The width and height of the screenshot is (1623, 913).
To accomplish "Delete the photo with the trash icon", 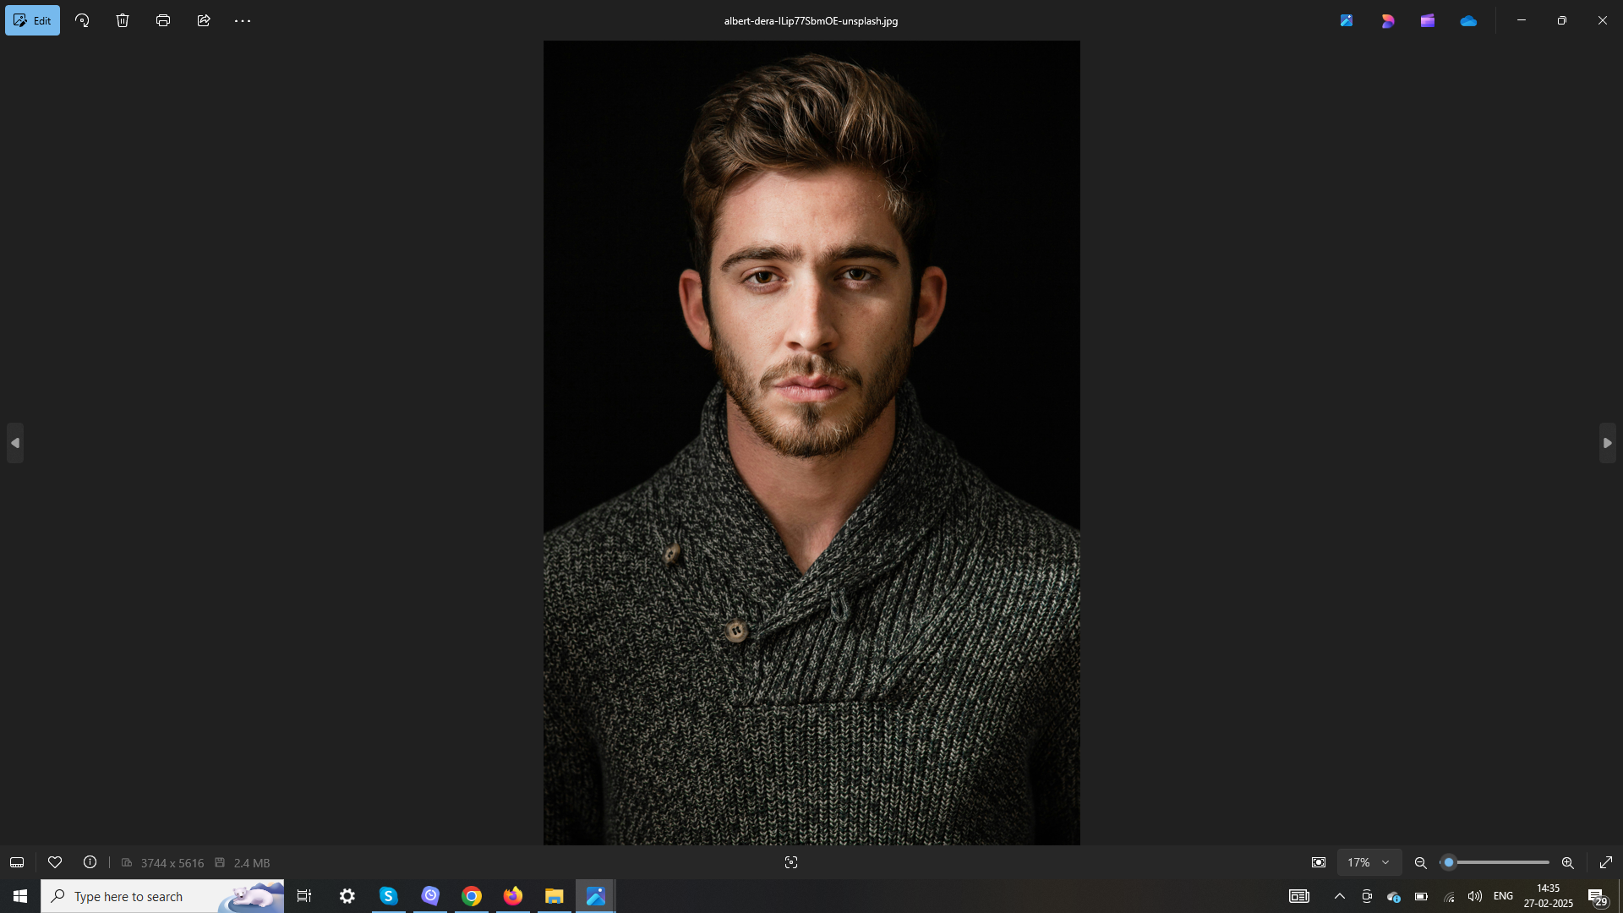I will tap(123, 20).
